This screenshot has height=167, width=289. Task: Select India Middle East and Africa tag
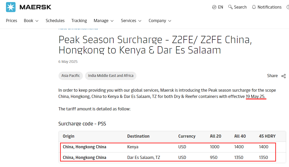[x=111, y=76]
